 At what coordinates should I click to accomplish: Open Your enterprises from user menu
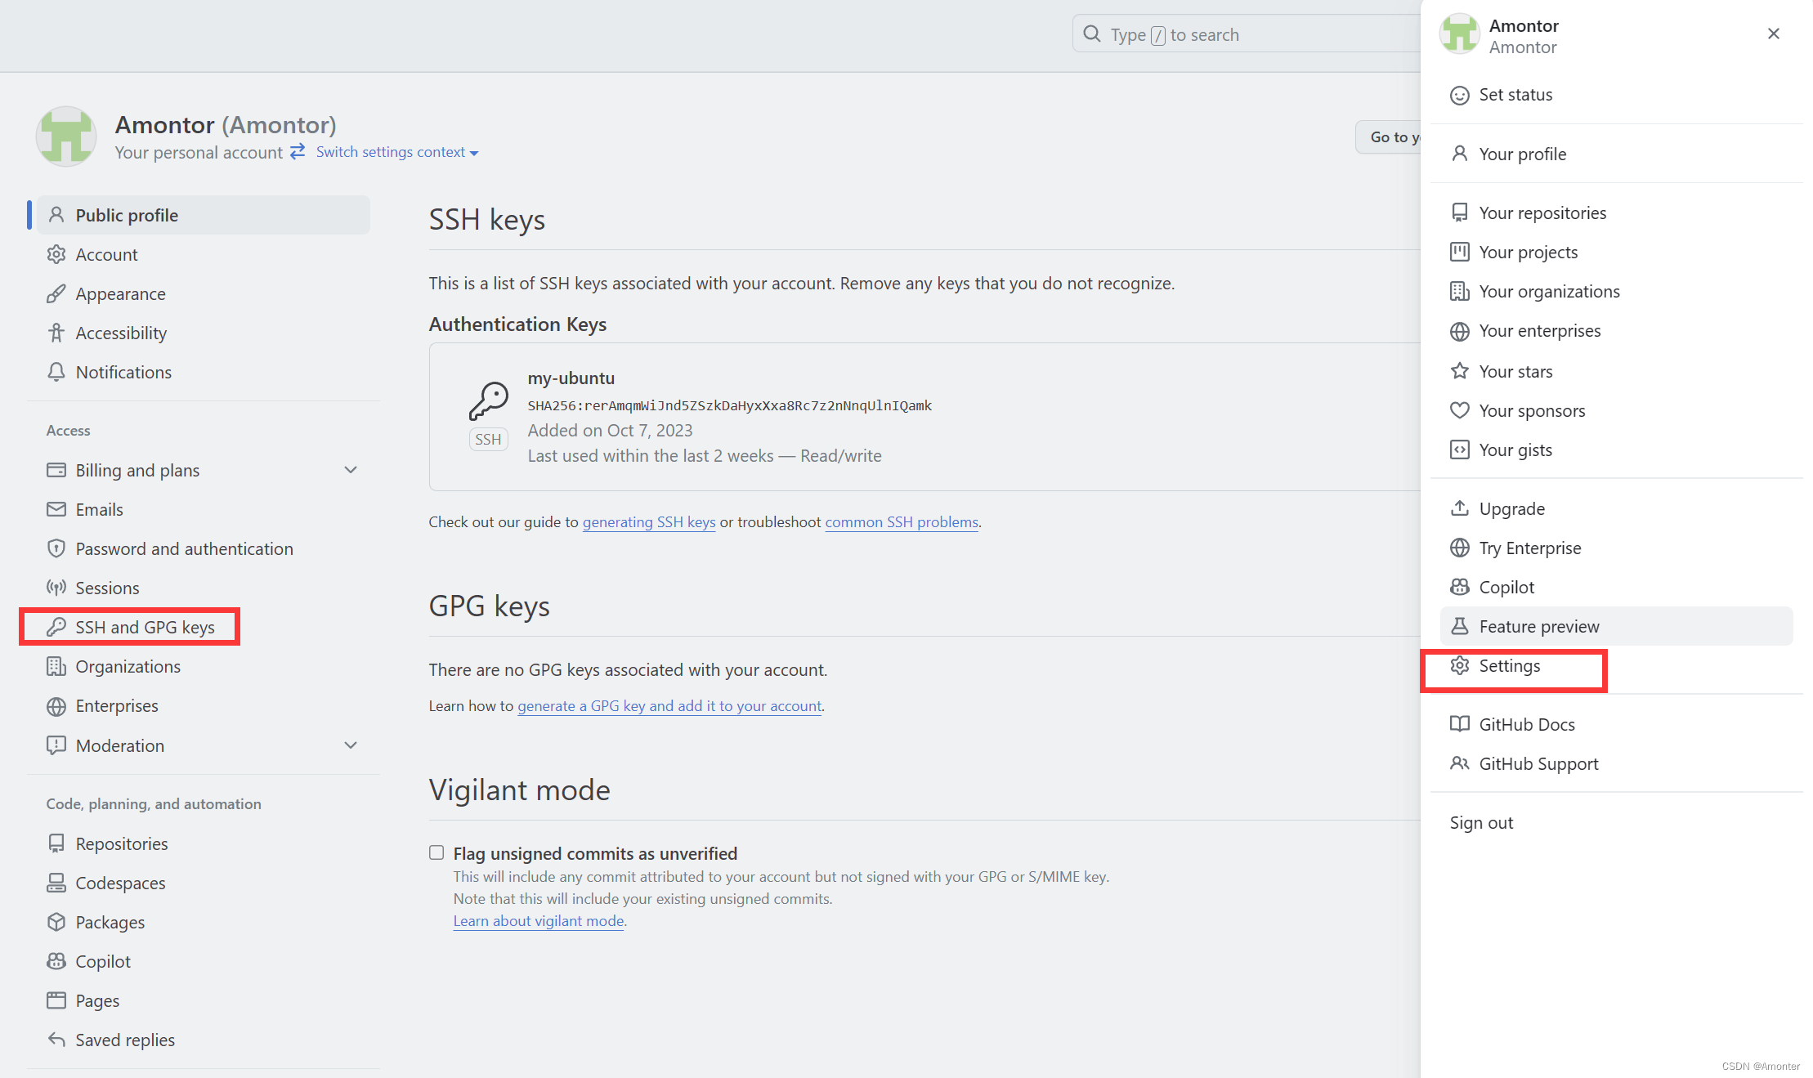click(1616, 330)
